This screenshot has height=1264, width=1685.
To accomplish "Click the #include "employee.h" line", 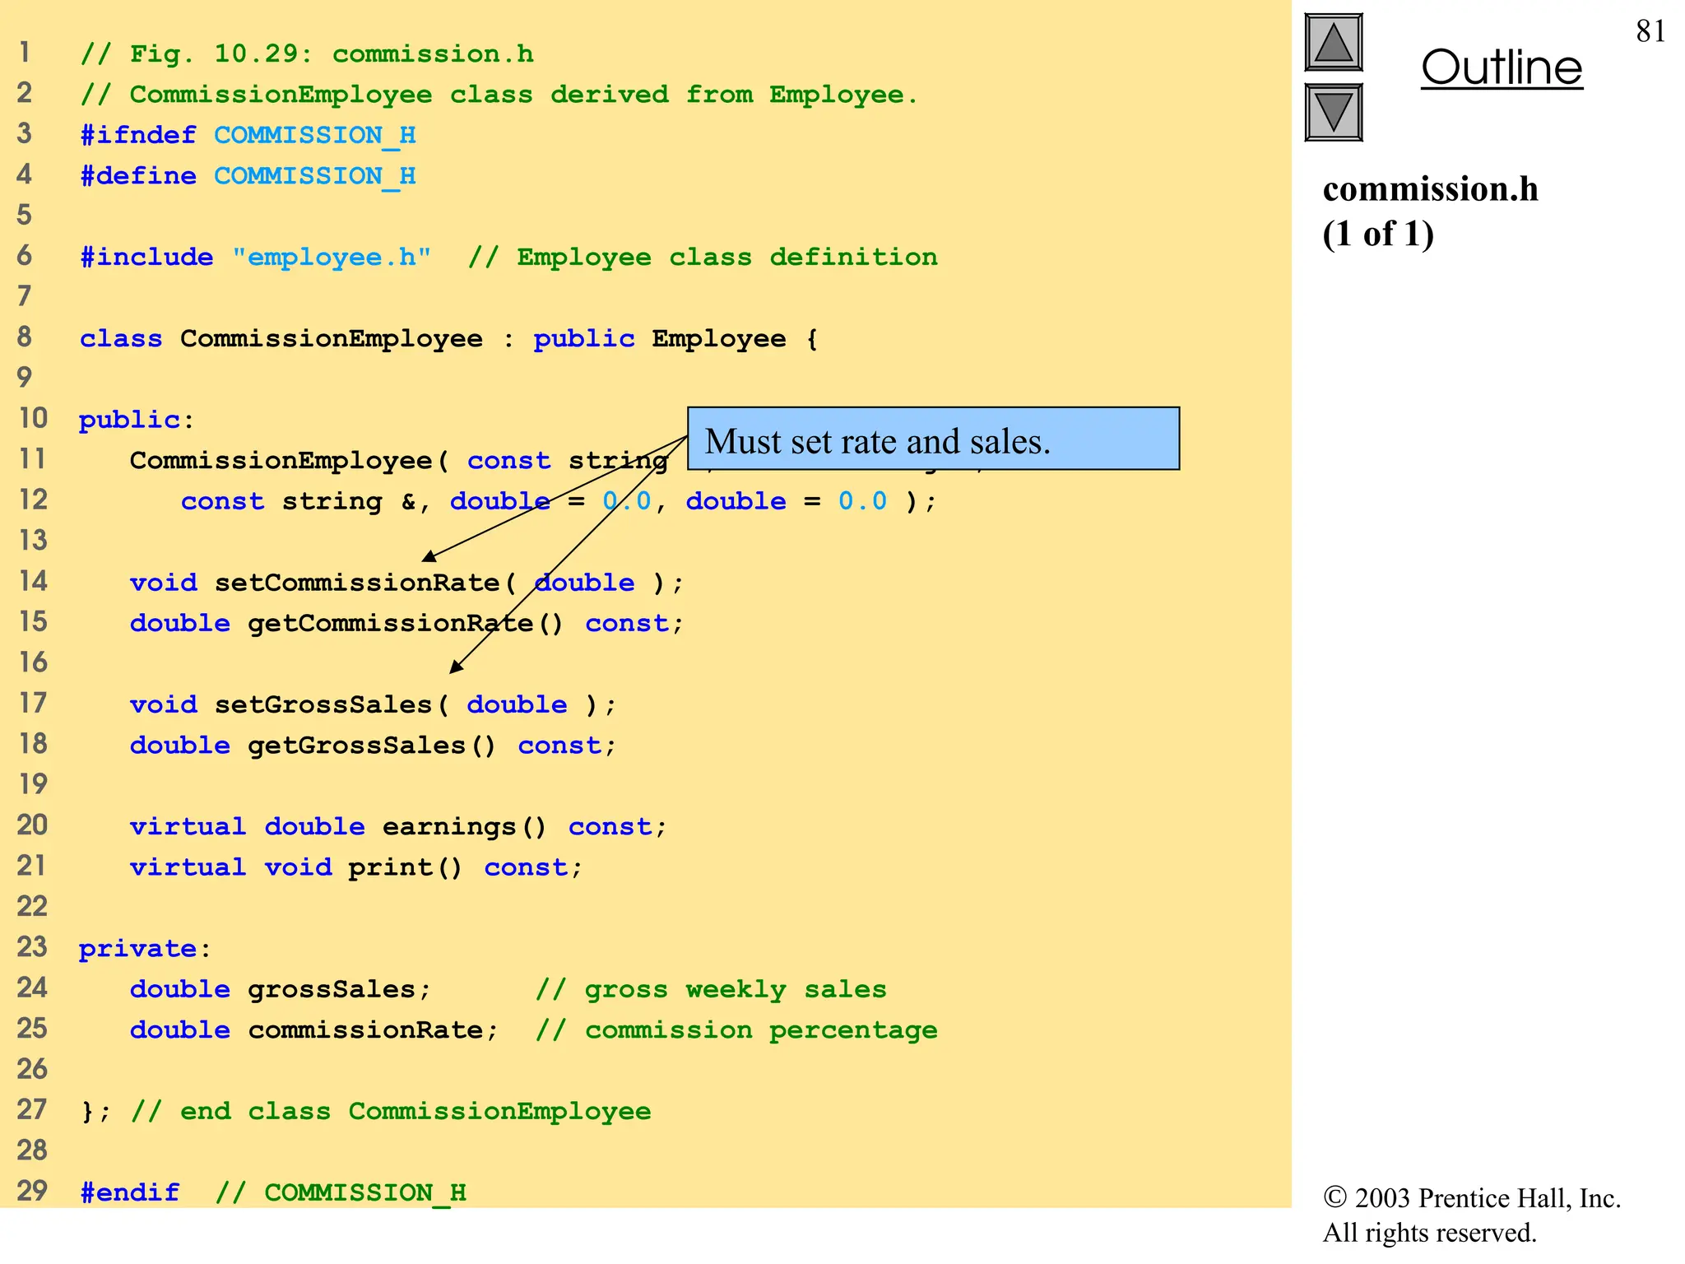I will coord(255,257).
